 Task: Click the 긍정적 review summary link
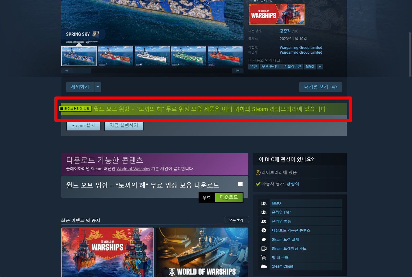point(285,31)
